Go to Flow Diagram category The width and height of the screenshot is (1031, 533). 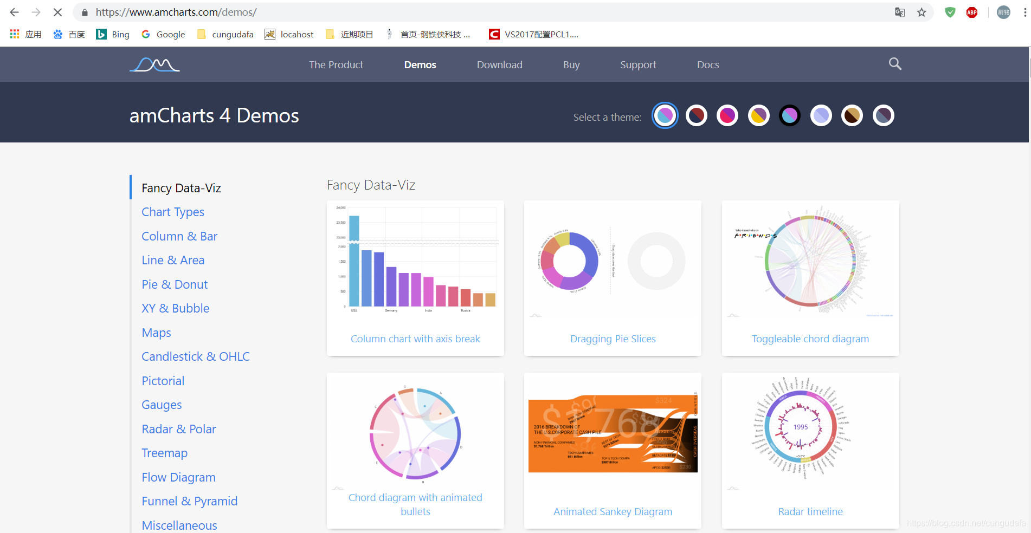point(178,477)
